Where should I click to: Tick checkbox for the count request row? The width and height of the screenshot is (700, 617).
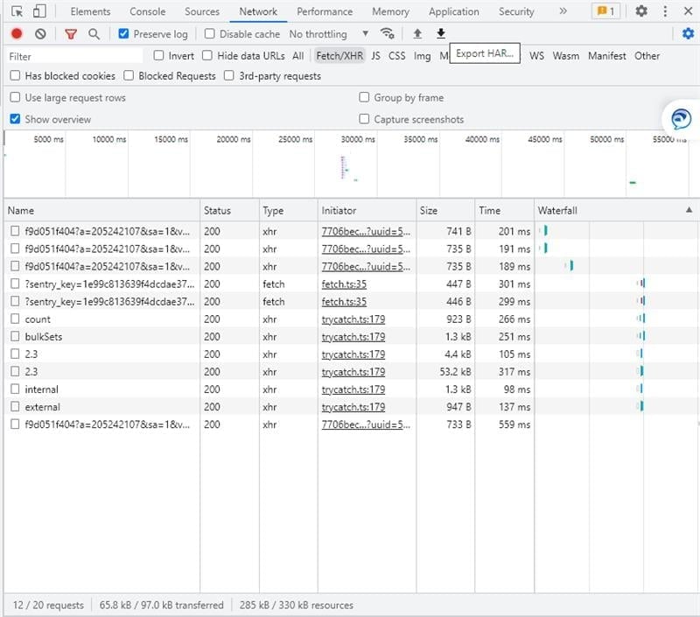click(x=15, y=319)
